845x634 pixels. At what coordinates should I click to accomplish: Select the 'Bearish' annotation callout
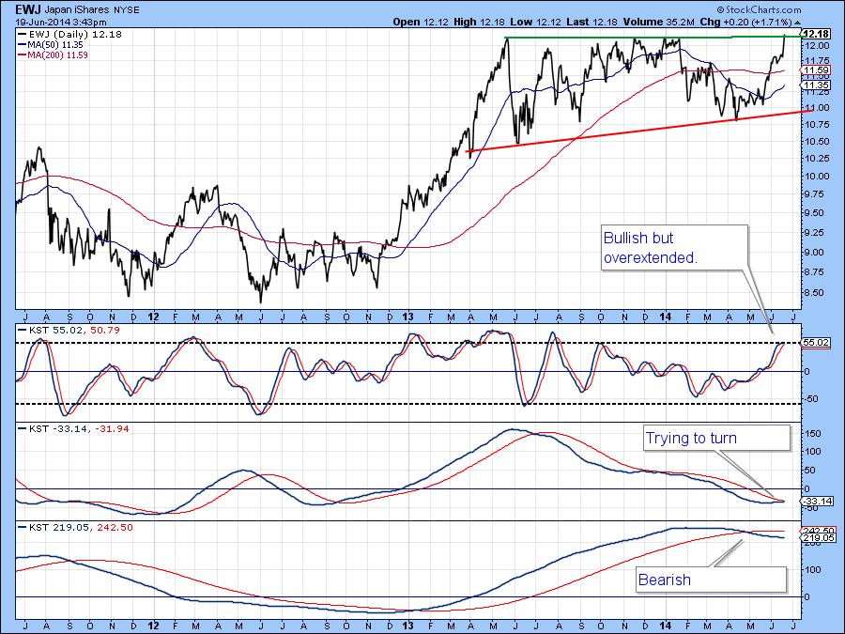coord(709,580)
